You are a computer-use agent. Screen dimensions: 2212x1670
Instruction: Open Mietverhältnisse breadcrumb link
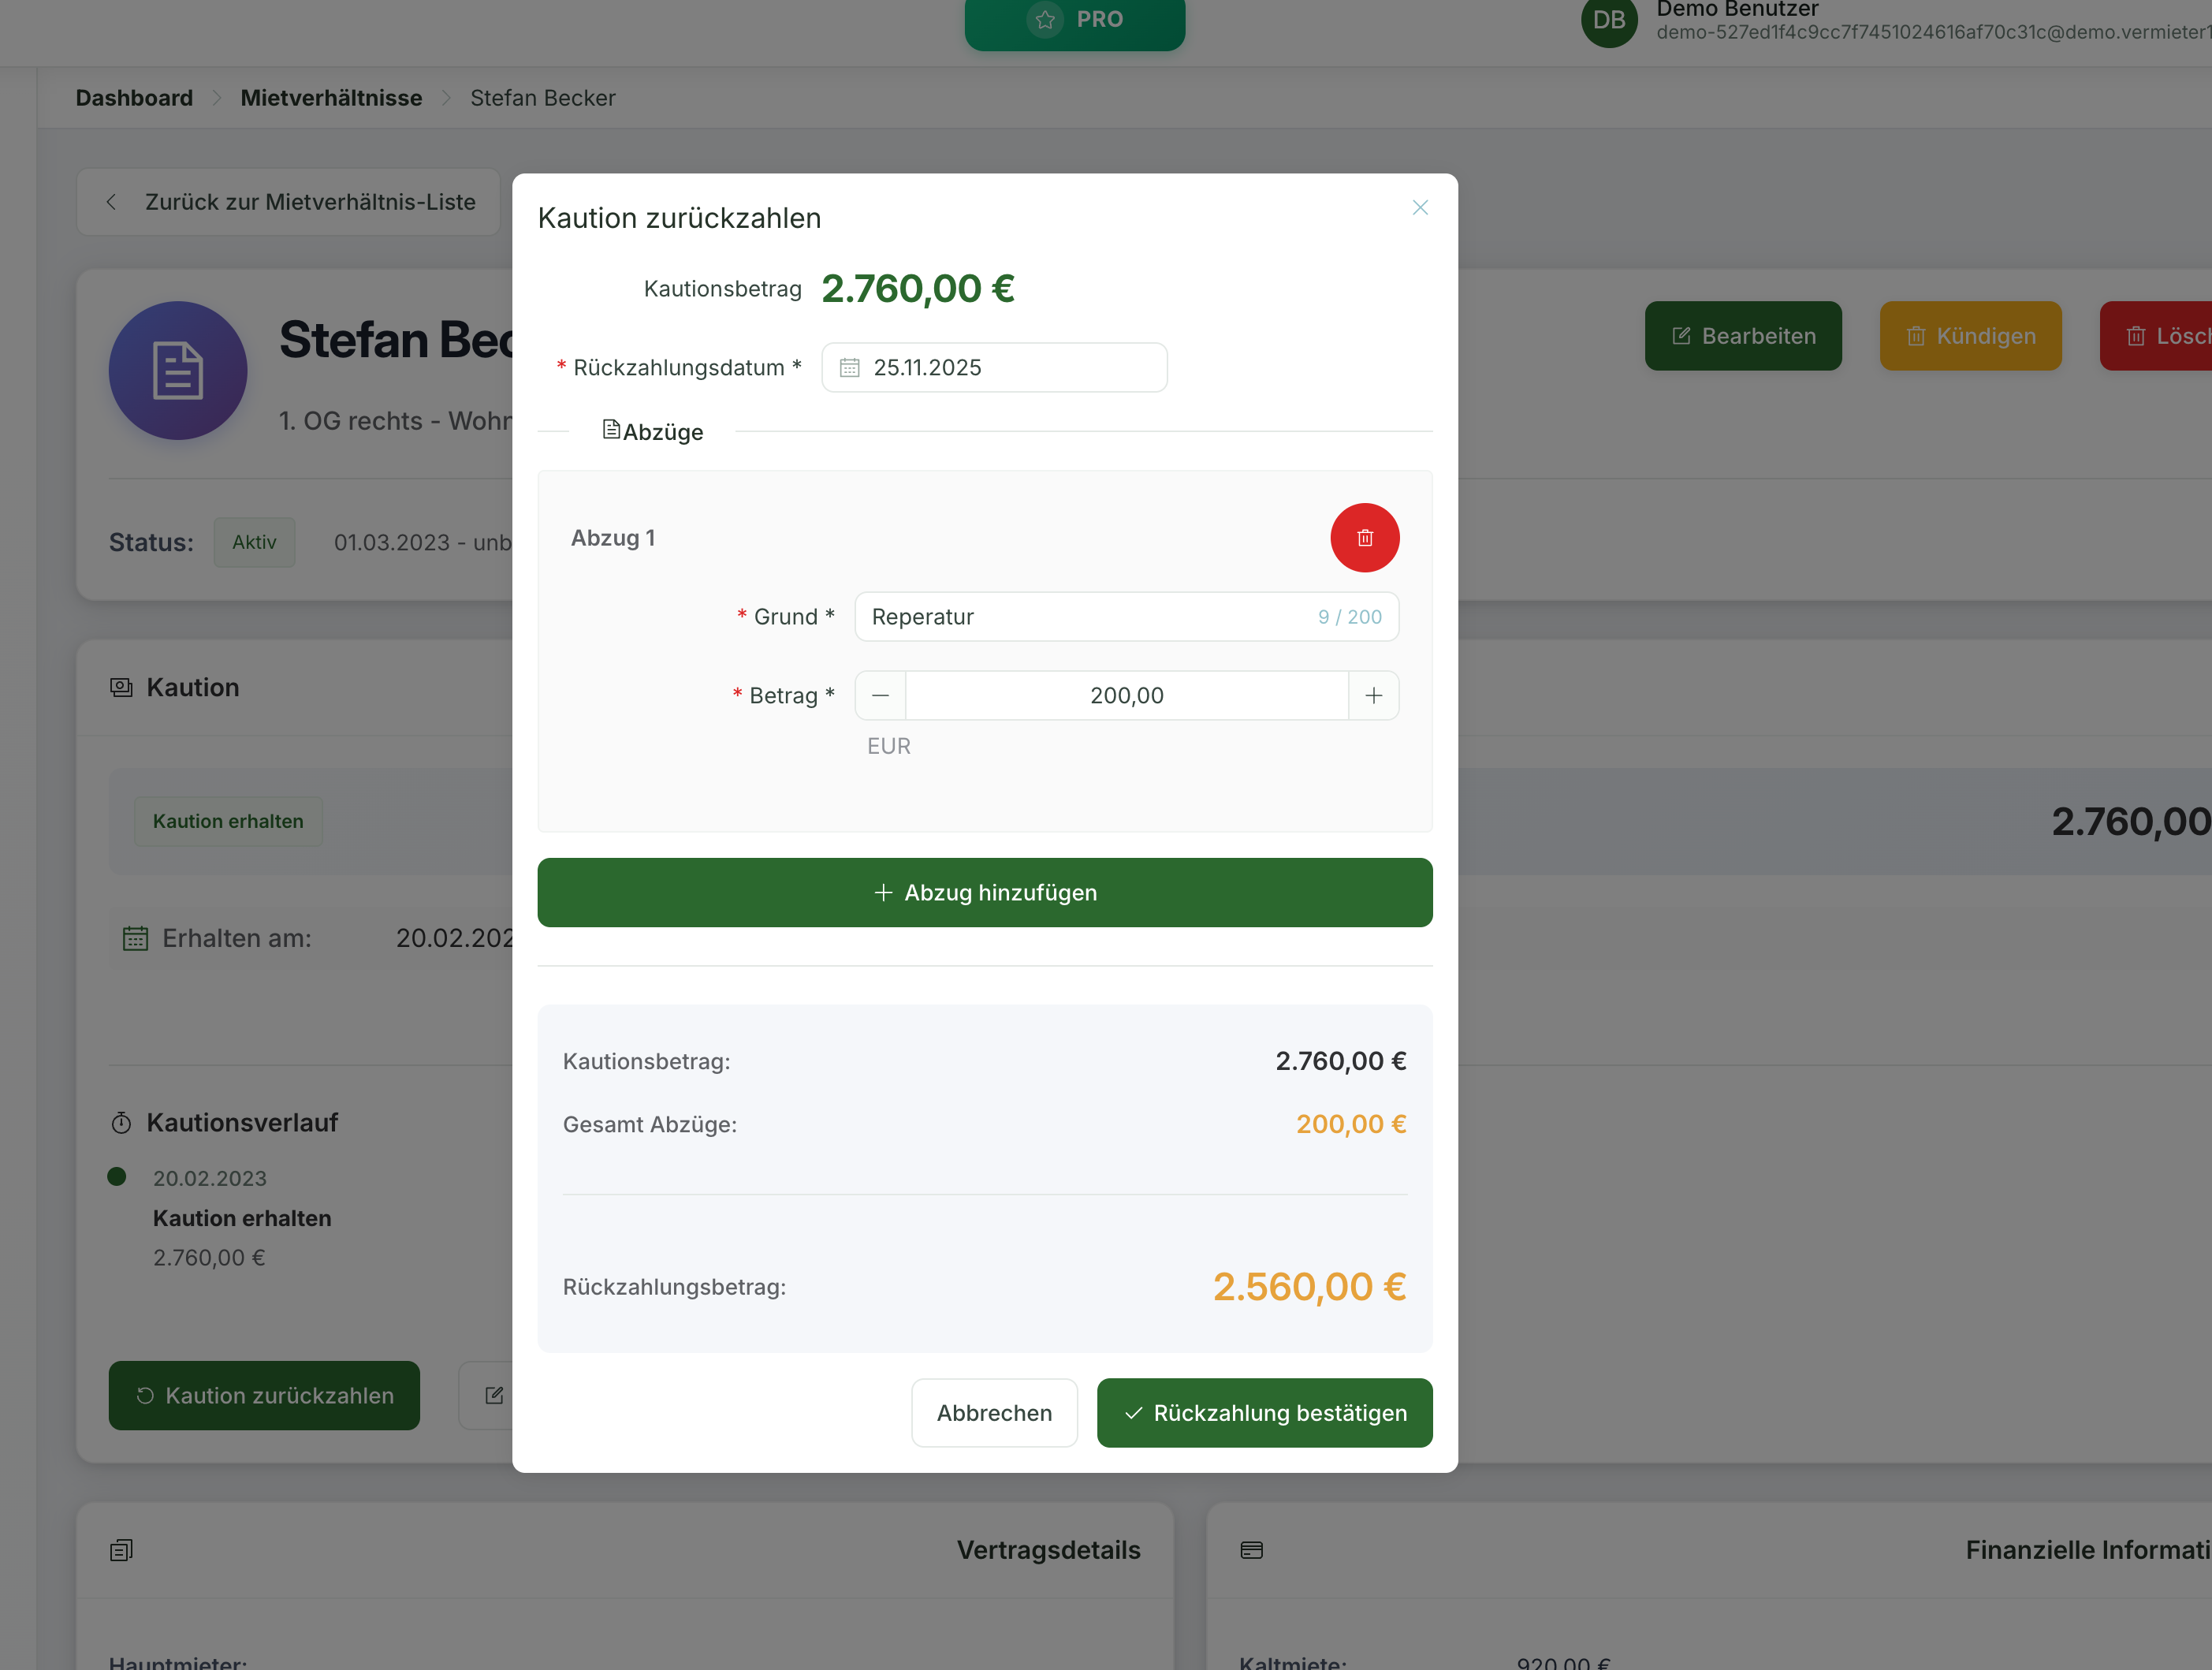point(331,98)
